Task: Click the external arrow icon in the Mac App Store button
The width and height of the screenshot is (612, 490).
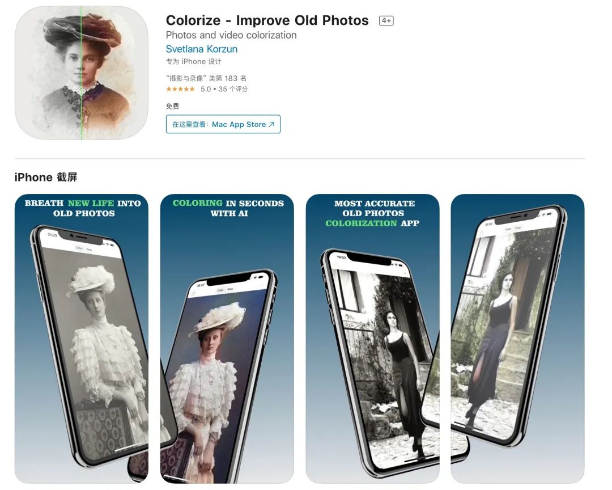Action: tap(271, 124)
